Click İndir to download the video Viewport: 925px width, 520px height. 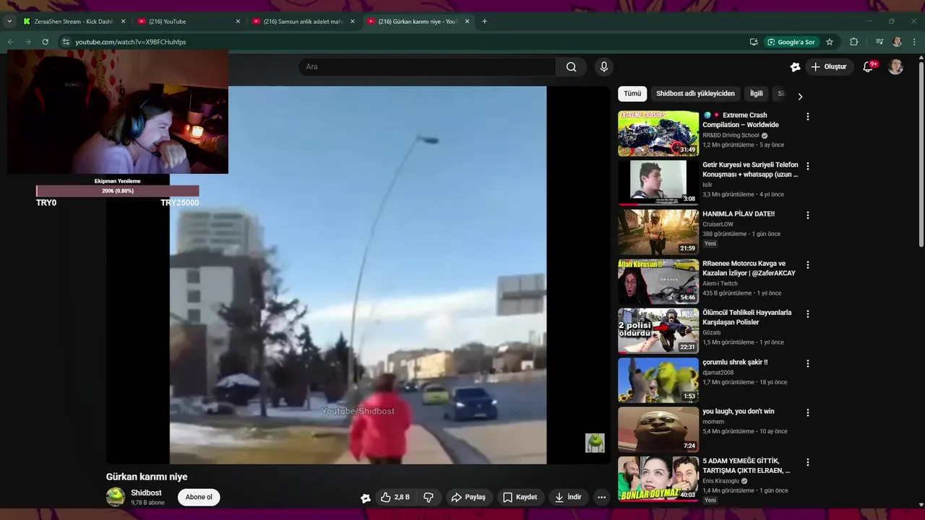[x=568, y=497]
